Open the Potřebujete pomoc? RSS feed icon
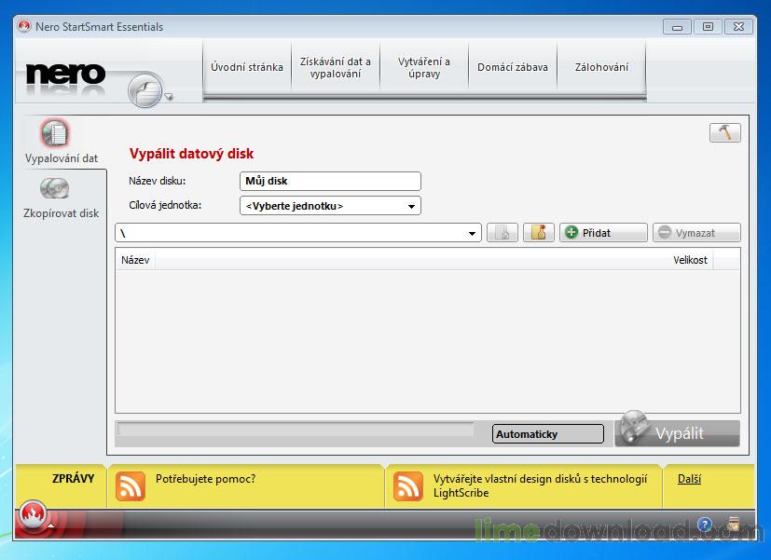Image resolution: width=771 pixels, height=560 pixels. 131,486
